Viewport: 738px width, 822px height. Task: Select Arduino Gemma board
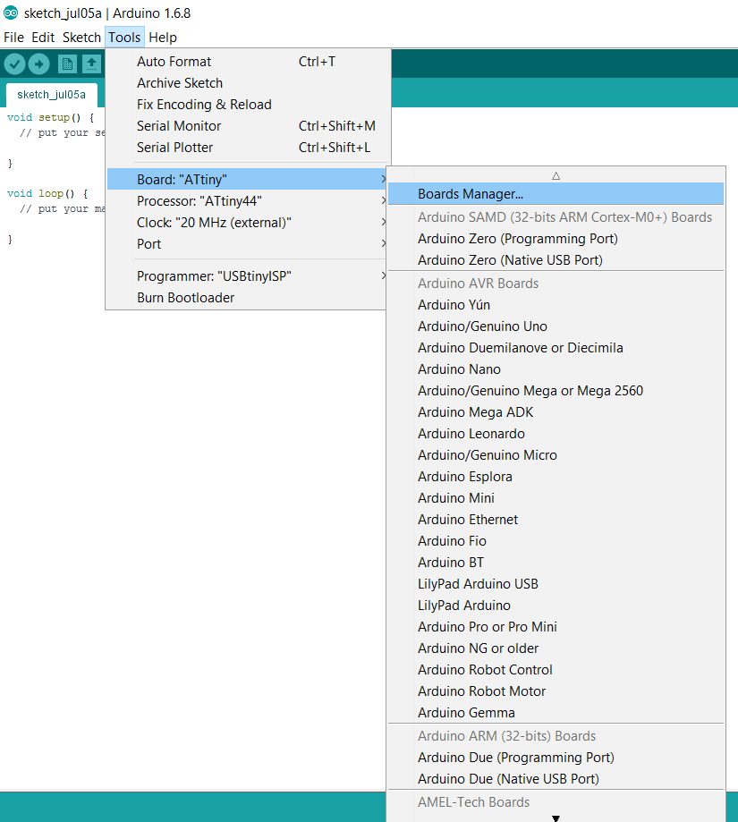[x=556, y=713]
